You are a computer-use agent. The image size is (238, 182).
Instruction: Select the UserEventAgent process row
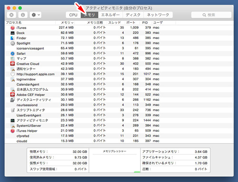pyautogui.click(x=119, y=115)
